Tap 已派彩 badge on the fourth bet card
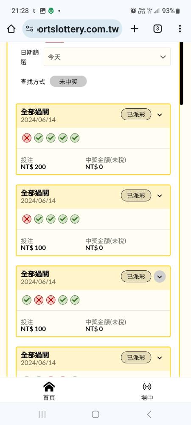191x425 pixels. [x=136, y=358]
